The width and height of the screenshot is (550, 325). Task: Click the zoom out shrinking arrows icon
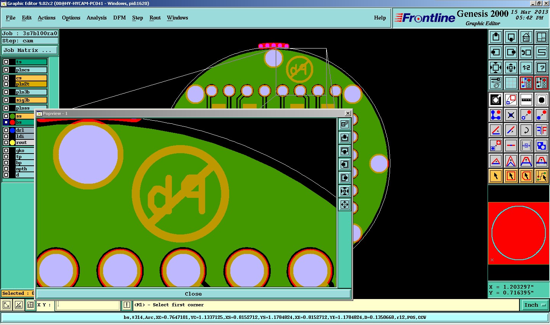[511, 68]
